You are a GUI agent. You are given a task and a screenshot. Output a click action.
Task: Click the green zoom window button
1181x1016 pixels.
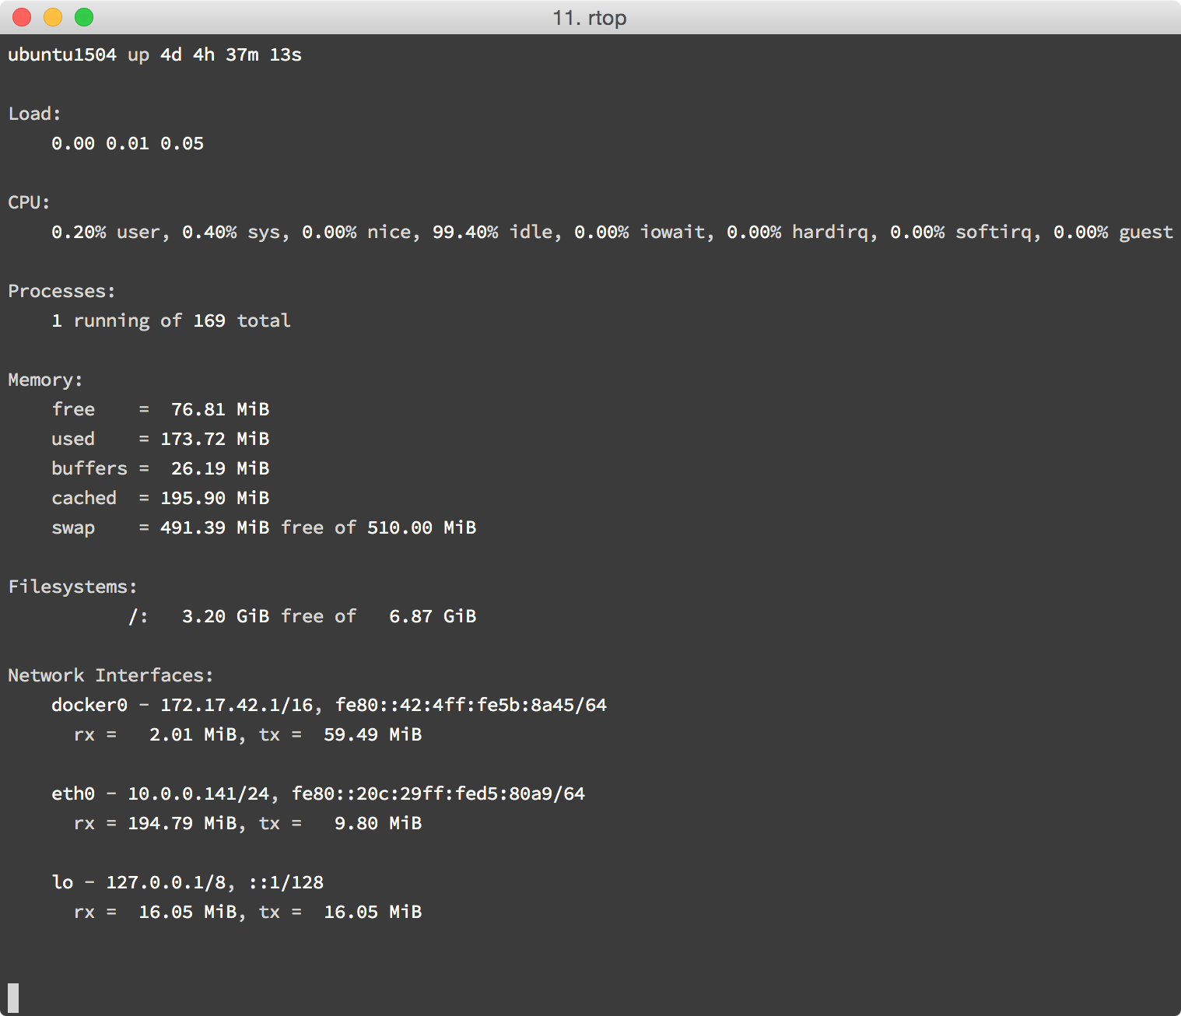[84, 17]
